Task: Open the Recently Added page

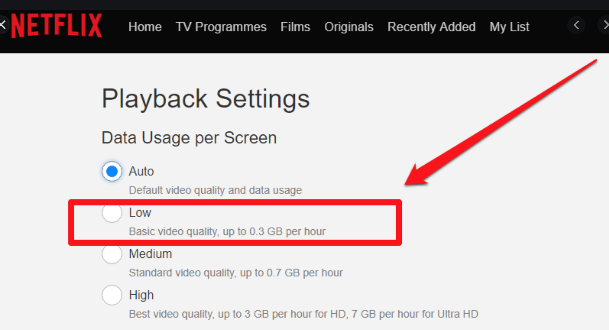Action: point(431,27)
